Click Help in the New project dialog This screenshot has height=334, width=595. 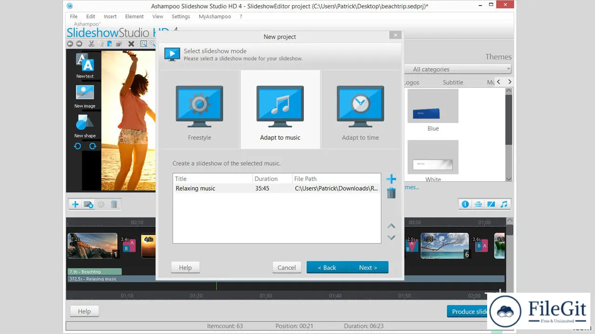(185, 267)
